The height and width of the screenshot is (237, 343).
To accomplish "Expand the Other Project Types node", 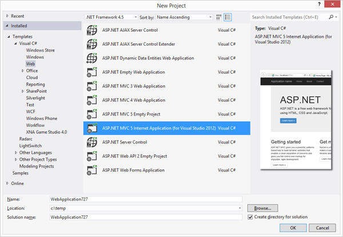I will coord(16,159).
